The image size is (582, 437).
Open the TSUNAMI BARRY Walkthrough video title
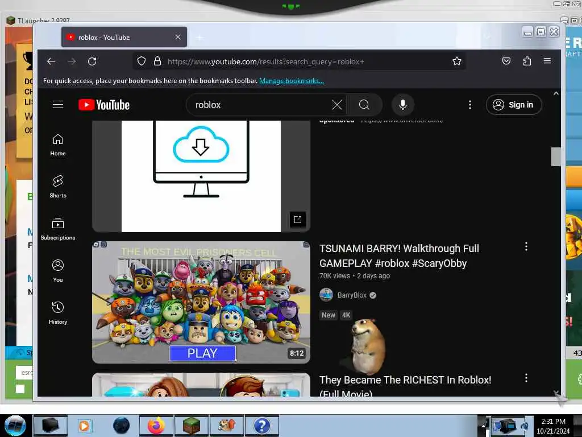pyautogui.click(x=399, y=255)
